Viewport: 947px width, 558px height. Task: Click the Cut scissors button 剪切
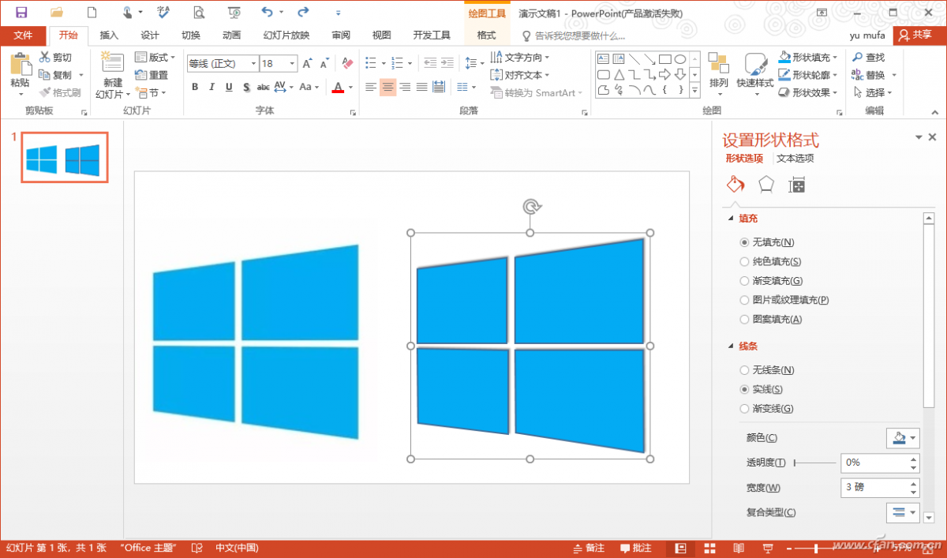point(56,58)
